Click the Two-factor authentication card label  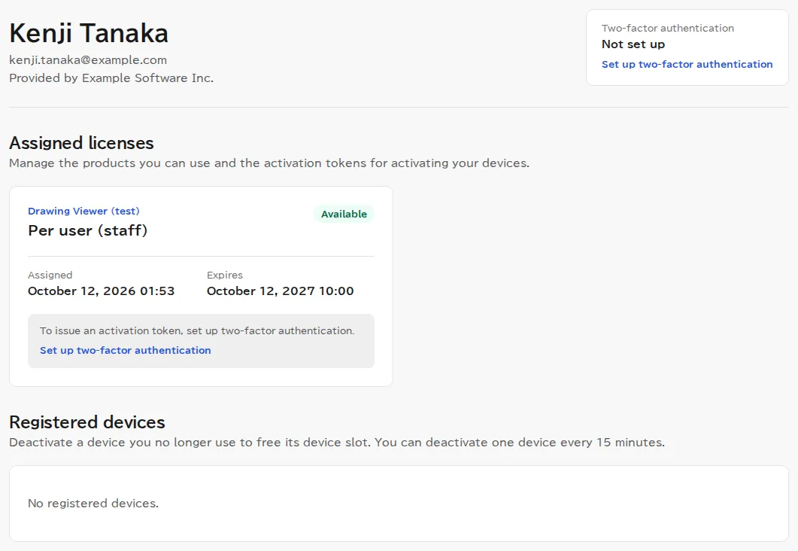[x=668, y=28]
